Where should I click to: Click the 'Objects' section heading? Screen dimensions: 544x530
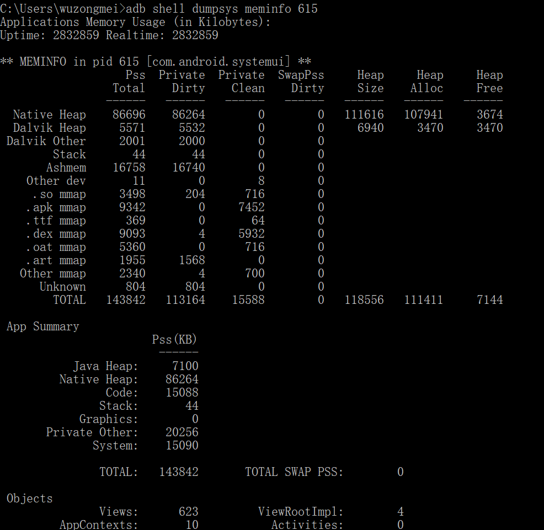pos(30,499)
